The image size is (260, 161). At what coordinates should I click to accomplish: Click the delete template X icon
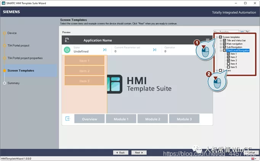coord(247,32)
